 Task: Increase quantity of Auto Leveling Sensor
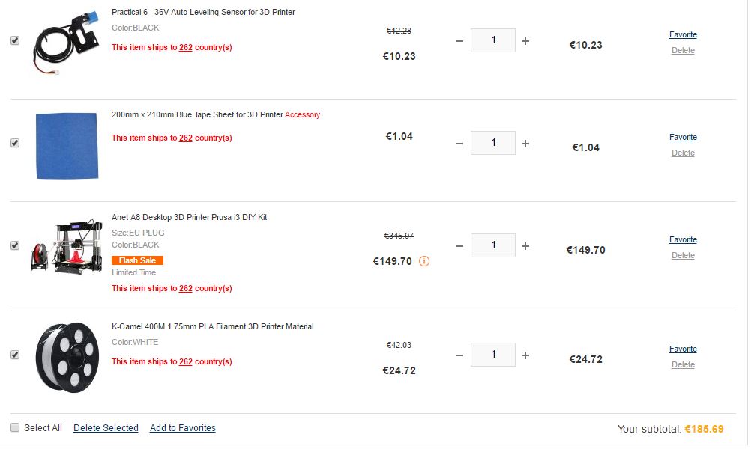(x=525, y=41)
